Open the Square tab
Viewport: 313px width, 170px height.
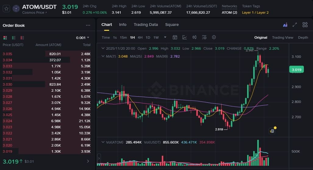(x=172, y=25)
